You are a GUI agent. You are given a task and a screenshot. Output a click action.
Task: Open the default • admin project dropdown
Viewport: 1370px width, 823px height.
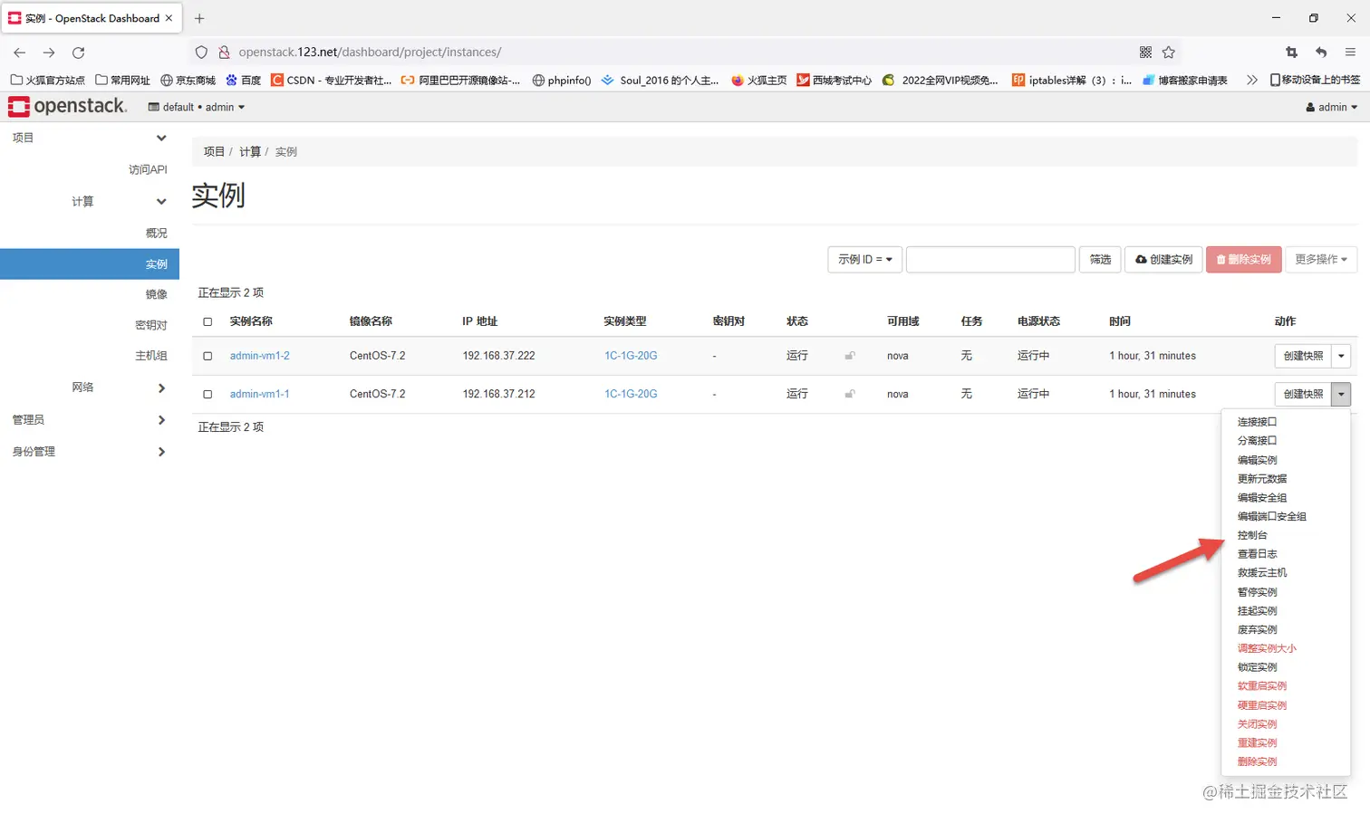(197, 107)
